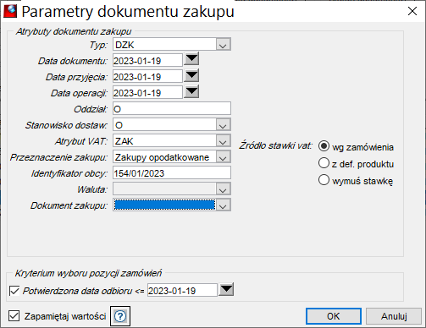The image size is (426, 328).
Task: Click the Oddział input field
Action: click(172, 109)
